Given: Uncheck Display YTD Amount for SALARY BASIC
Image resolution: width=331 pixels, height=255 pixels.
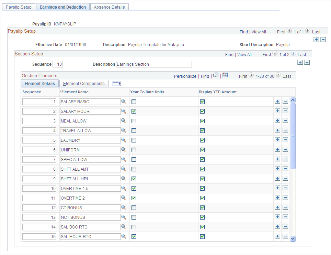Looking at the screenshot, I should (202, 102).
